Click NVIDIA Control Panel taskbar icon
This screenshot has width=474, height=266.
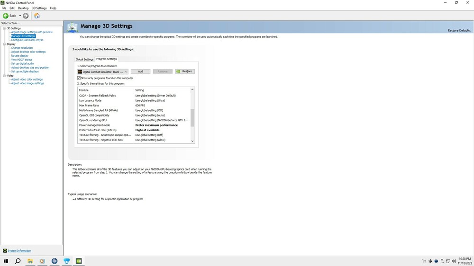pos(79,261)
